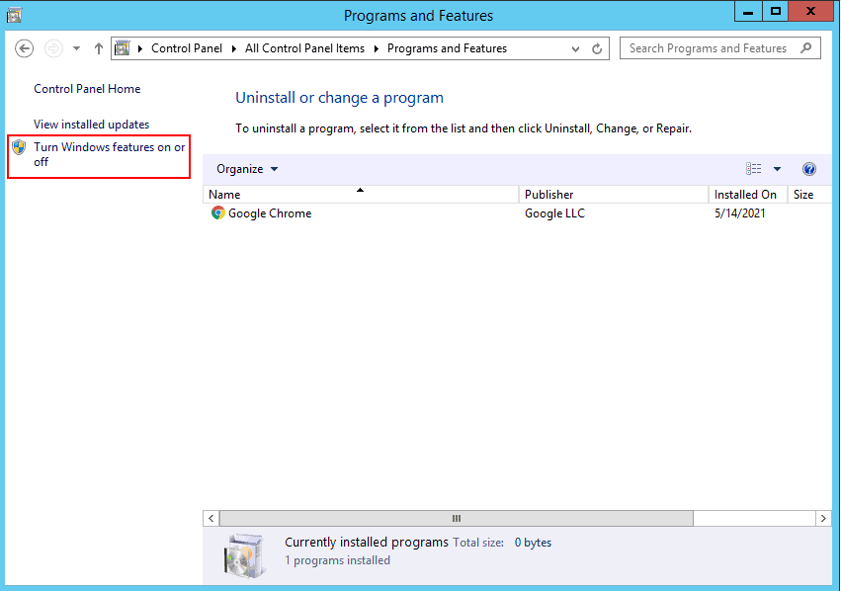
Task: Expand arrow after Control Panel breadcrumb
Action: coord(234,48)
